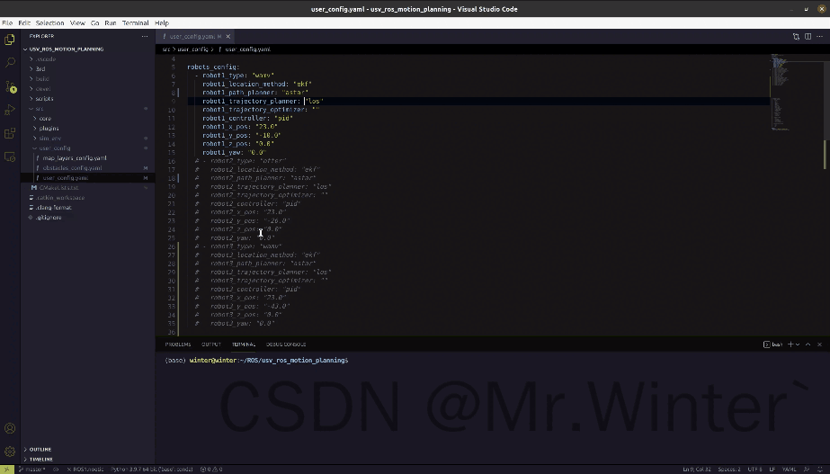
Task: Open the errors and warnings count in the status bar
Action: point(211,470)
